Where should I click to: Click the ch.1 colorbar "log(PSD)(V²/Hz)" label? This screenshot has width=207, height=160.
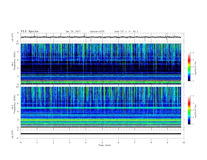tap(195, 68)
